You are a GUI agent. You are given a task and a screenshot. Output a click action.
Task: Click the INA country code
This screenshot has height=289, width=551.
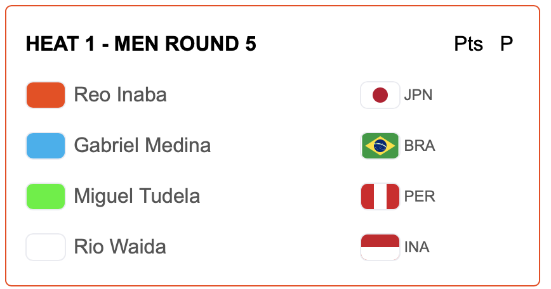click(417, 248)
